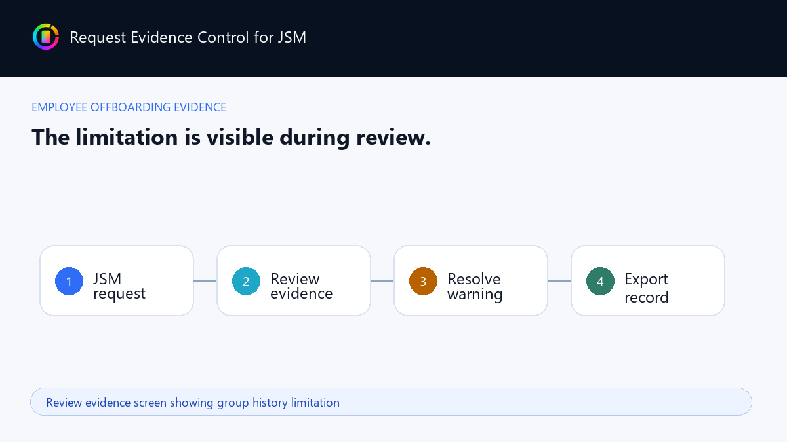787x442 pixels.
Task: Click the heading The limitation is visible during review
Action: point(232,137)
